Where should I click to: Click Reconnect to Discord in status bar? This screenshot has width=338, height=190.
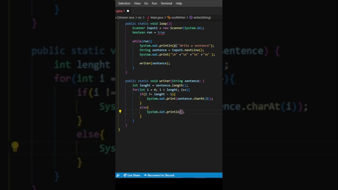pos(161,175)
